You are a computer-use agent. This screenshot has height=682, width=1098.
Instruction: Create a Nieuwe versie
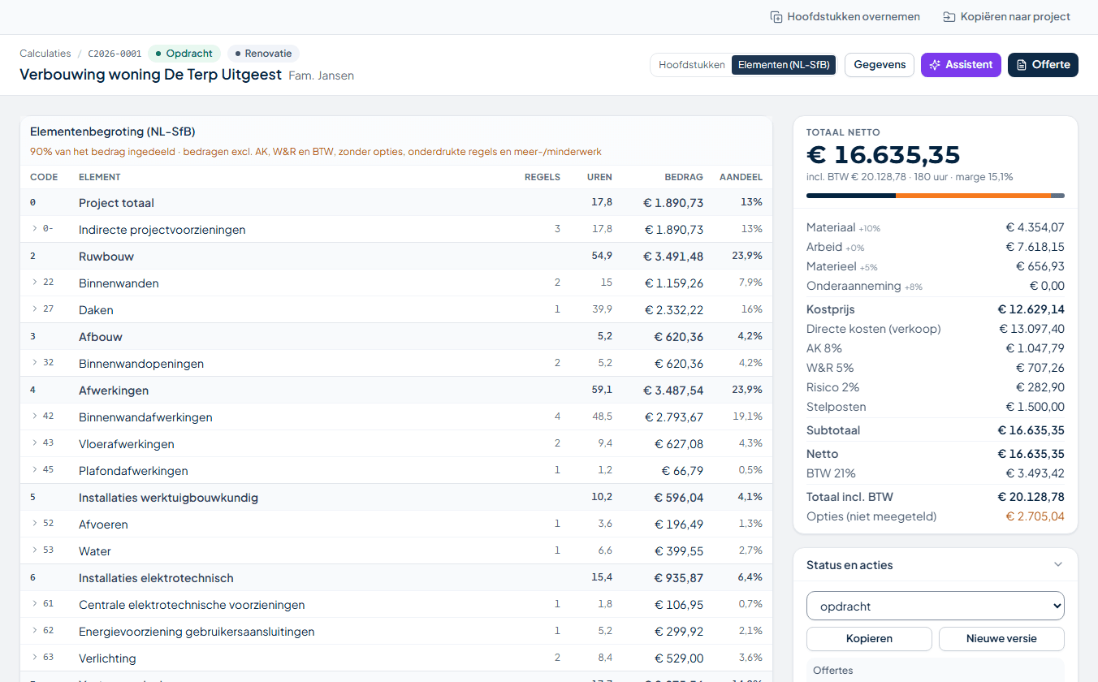coord(1001,639)
